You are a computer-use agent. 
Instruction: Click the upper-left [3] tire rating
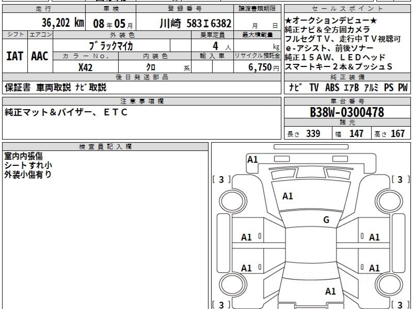coord(222,179)
